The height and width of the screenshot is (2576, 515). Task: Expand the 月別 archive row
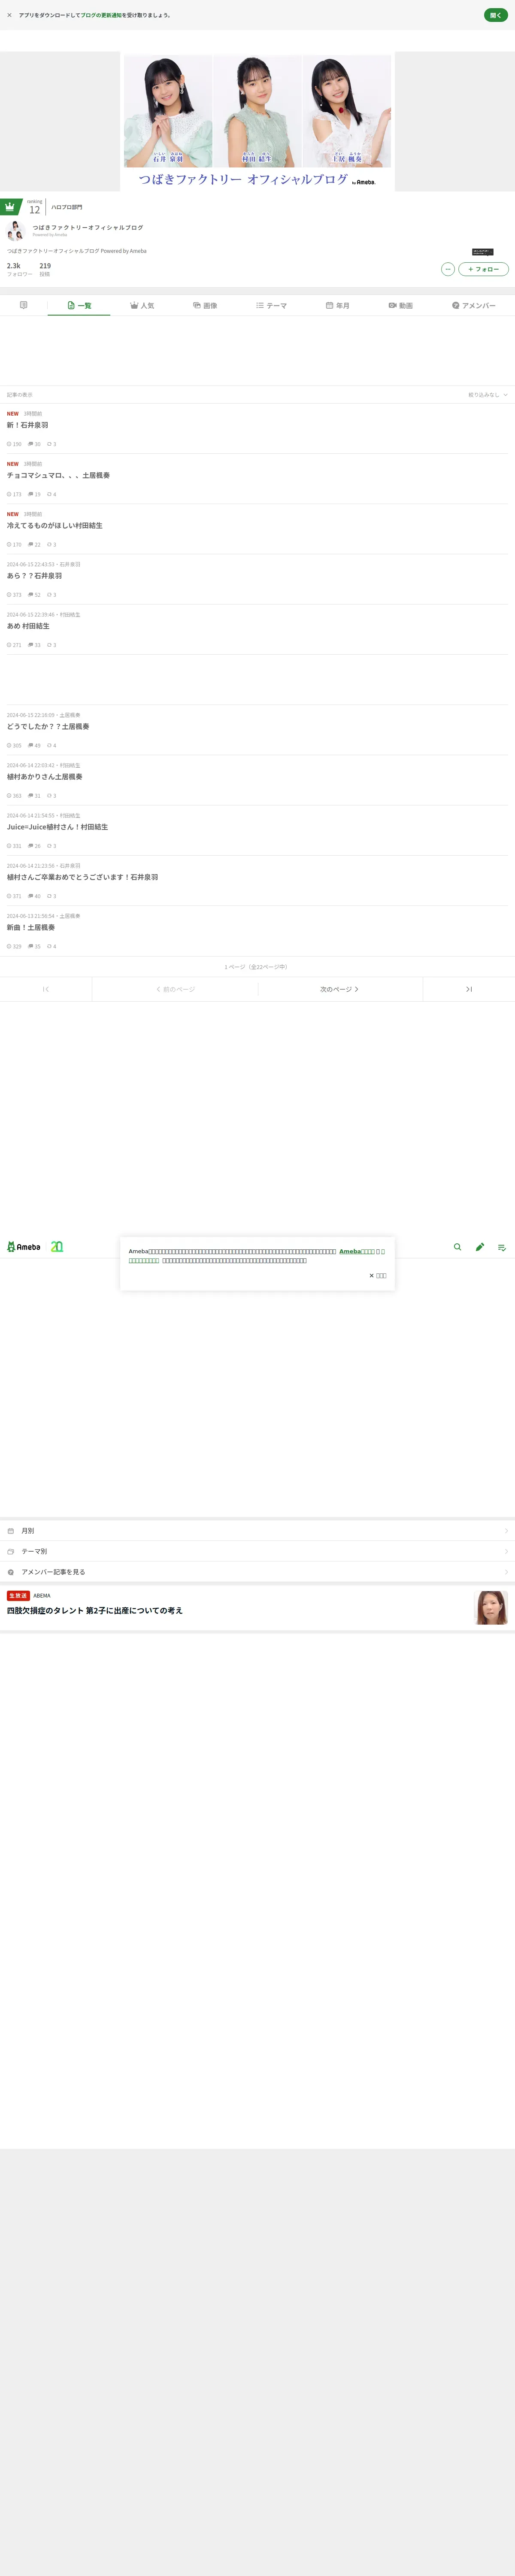257,1531
